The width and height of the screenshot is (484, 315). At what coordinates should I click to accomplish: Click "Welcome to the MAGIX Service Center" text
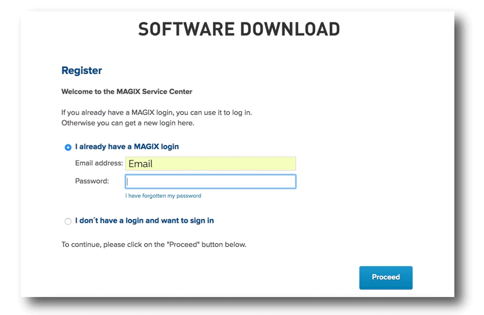tap(127, 92)
